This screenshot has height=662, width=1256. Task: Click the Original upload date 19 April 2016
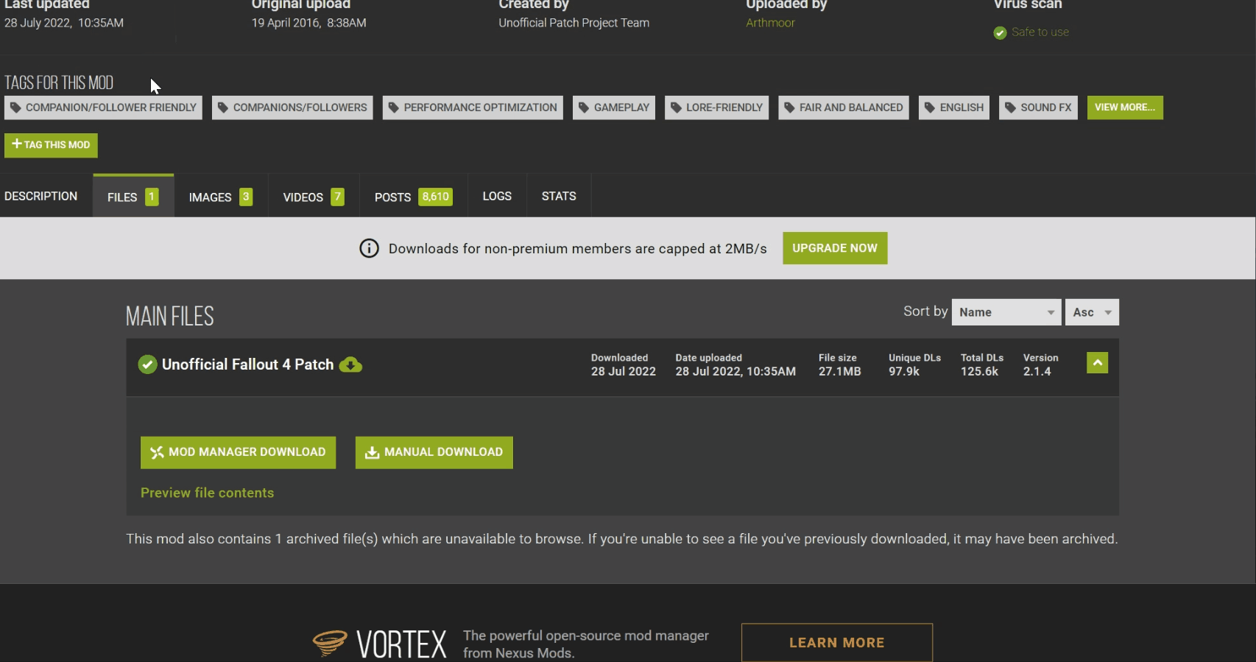point(309,23)
